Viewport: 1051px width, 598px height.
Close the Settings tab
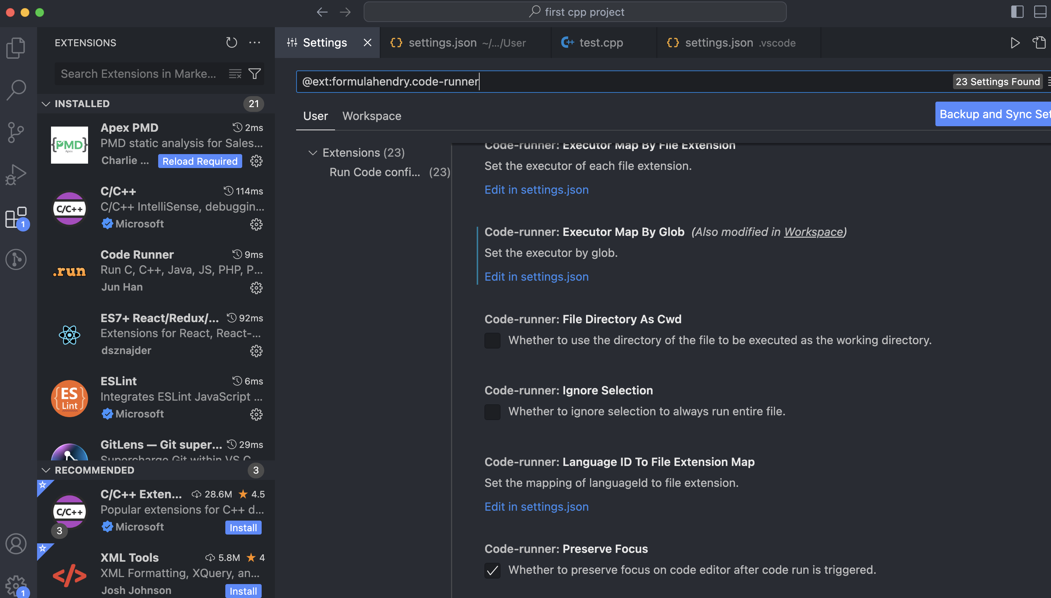(368, 43)
